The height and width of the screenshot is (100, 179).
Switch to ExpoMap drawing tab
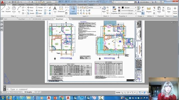tap(22, 19)
